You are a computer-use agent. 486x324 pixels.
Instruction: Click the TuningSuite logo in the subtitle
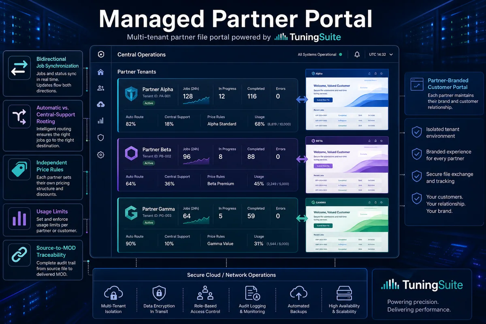(x=307, y=37)
